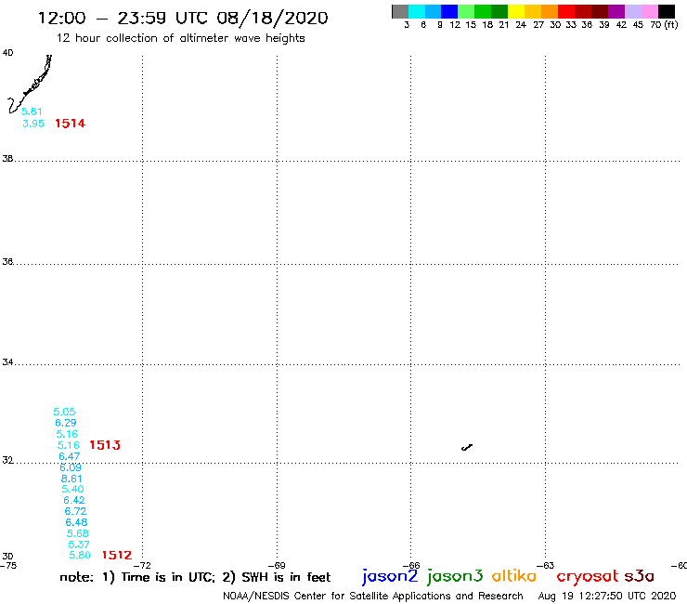
Task: Click the cyan swatch above the 3 label
Action: coord(417,12)
